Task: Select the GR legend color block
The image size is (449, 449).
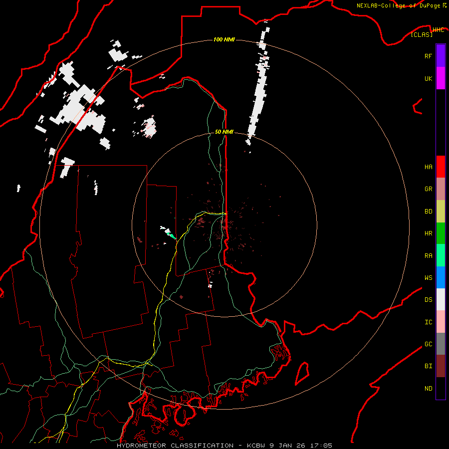Action: click(441, 189)
